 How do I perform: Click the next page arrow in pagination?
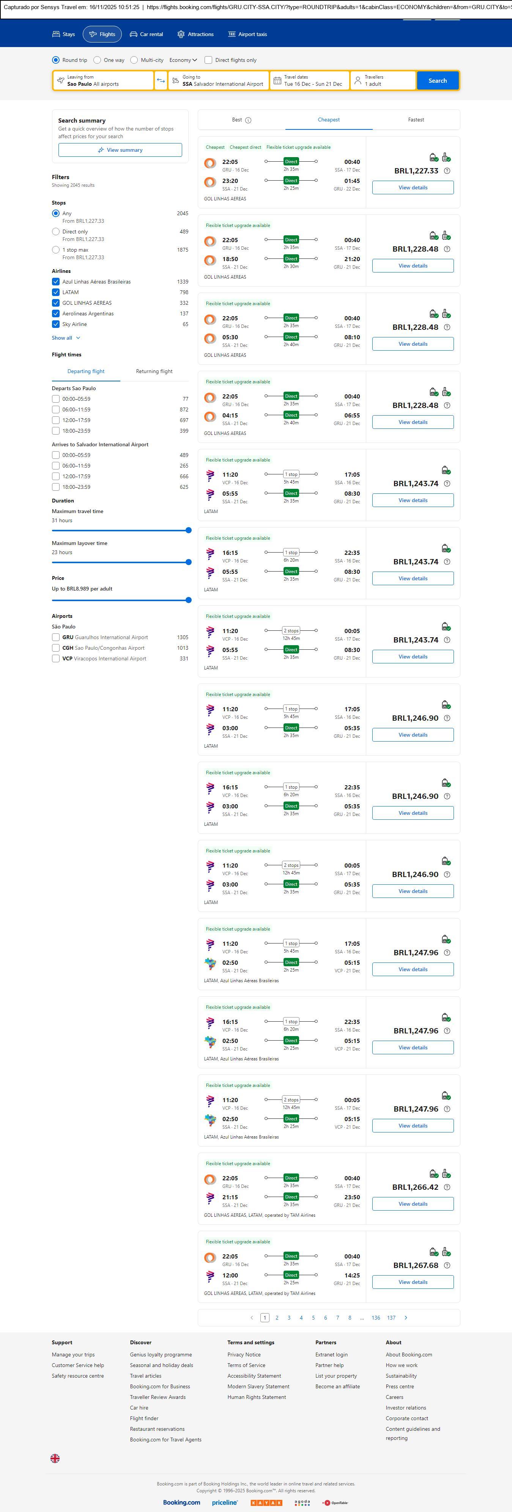(x=406, y=1318)
